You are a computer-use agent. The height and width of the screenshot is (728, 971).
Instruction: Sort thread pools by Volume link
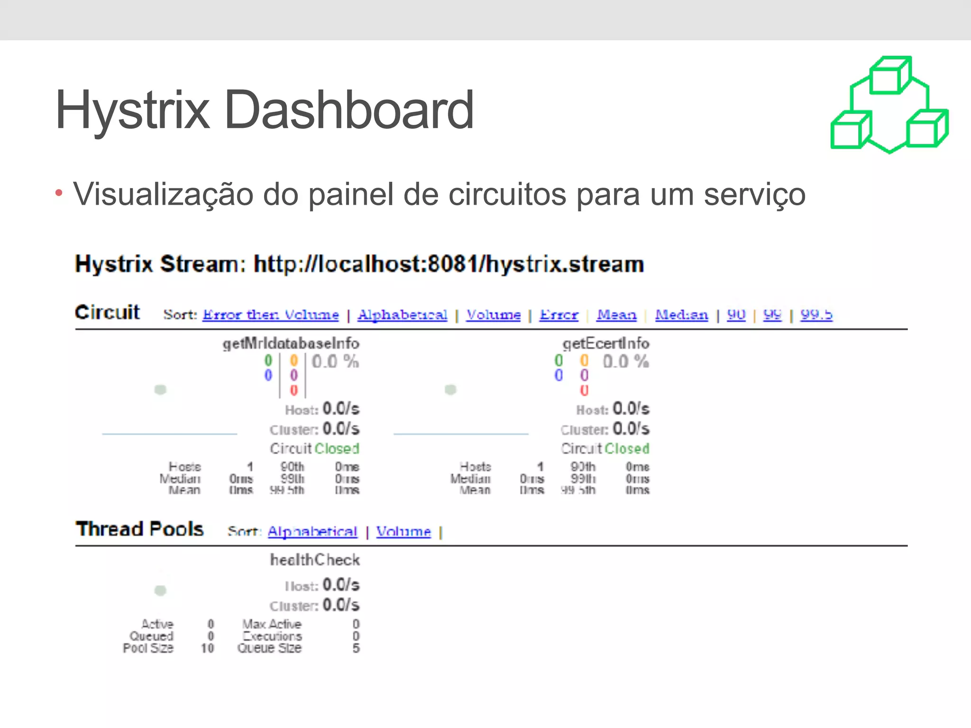(403, 532)
